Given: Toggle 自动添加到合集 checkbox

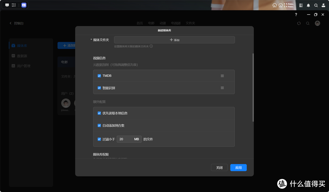Looking at the screenshot, I should point(99,125).
